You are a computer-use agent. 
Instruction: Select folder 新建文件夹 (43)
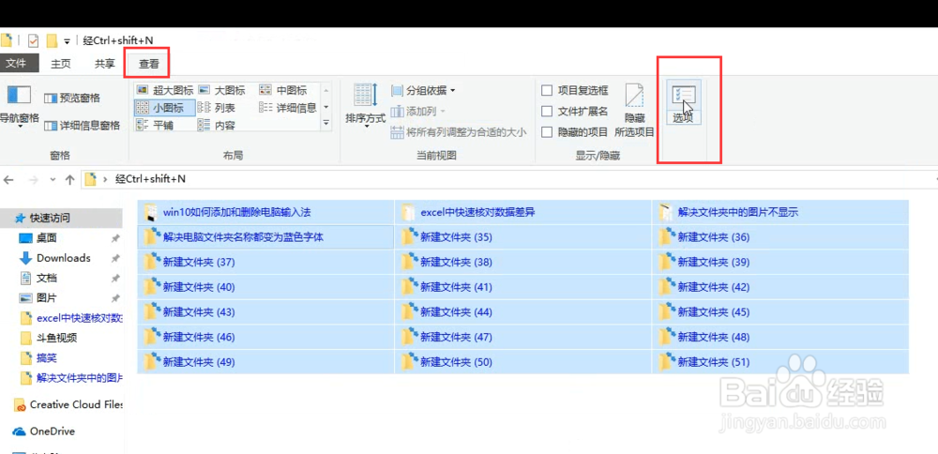[x=265, y=311]
